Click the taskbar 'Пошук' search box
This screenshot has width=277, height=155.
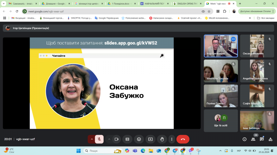[102, 151]
